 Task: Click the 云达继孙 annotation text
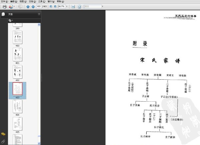[177, 119]
